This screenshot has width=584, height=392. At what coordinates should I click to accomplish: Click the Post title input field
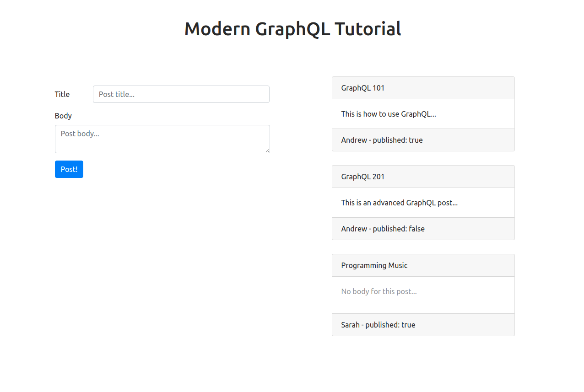[181, 94]
